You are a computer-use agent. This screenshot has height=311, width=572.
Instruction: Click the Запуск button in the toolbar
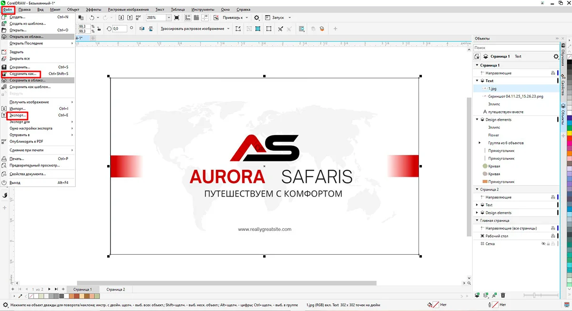pyautogui.click(x=278, y=18)
